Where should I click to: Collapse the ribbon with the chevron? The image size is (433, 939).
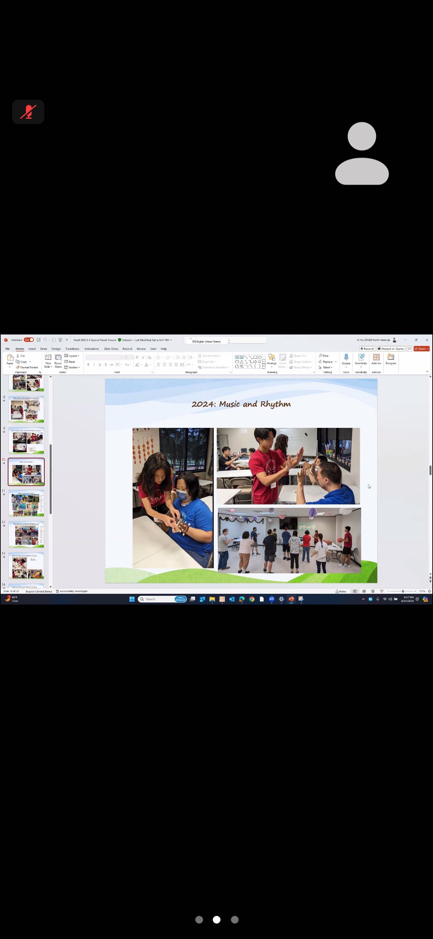pos(427,371)
